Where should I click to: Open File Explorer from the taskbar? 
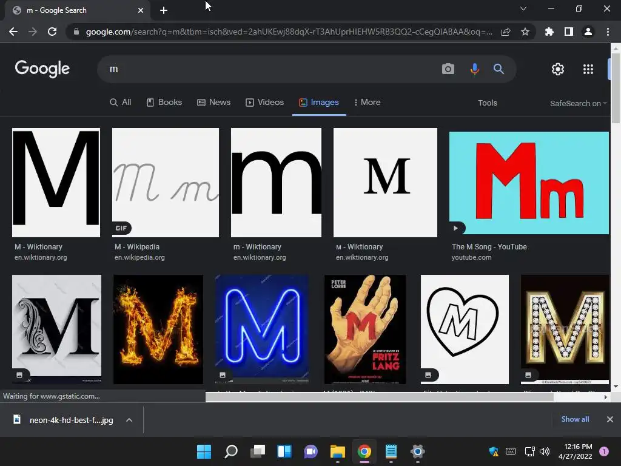click(338, 451)
